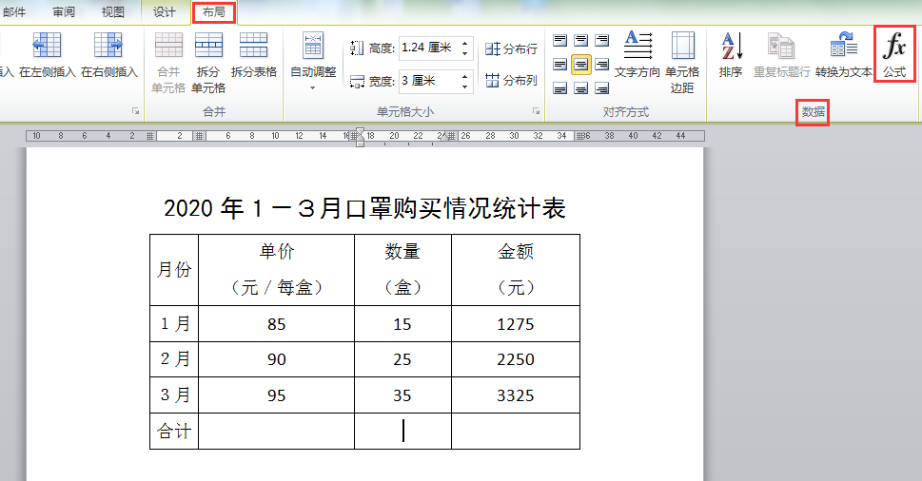The image size is (922, 481).
Task: Click the 3月 row label
Action: (x=174, y=395)
